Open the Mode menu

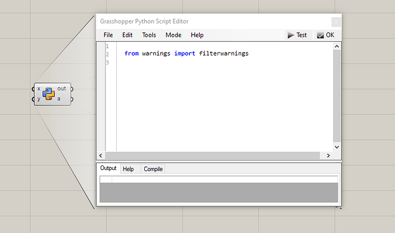tap(173, 35)
